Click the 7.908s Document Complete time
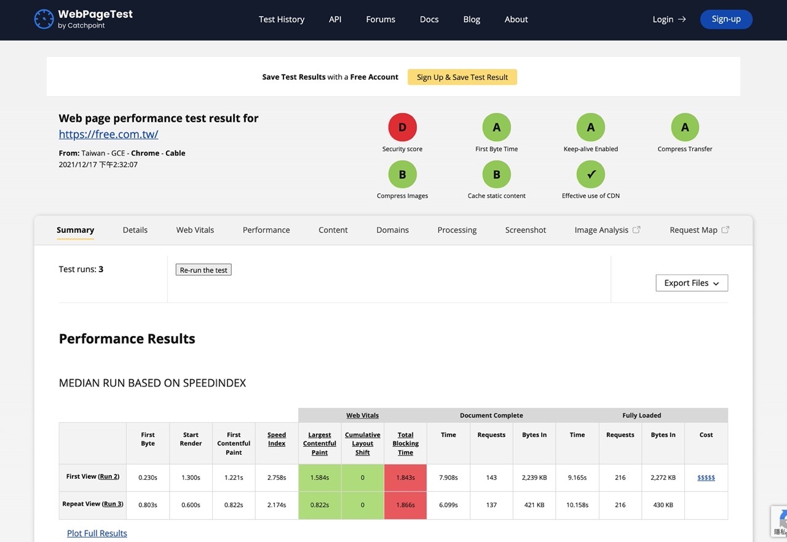Image resolution: width=787 pixels, height=542 pixels. pyautogui.click(x=448, y=477)
